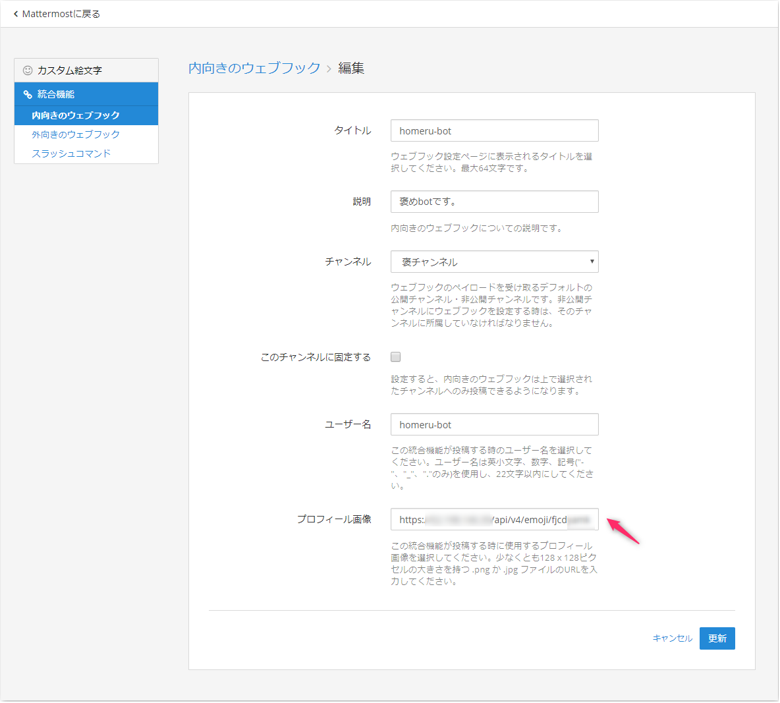Screen dimensions: 780x703
Task: Click the back chevron before Mattermostに戻る
Action: coord(16,14)
